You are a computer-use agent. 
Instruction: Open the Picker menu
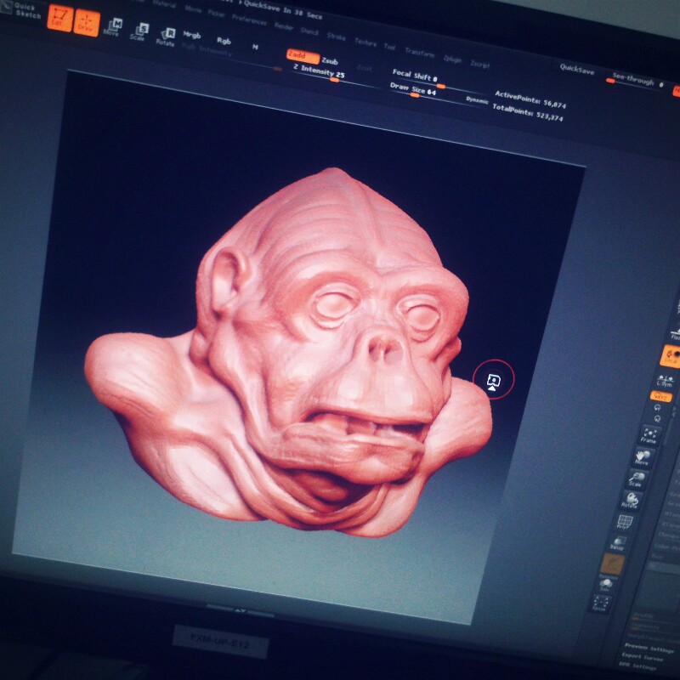point(216,14)
